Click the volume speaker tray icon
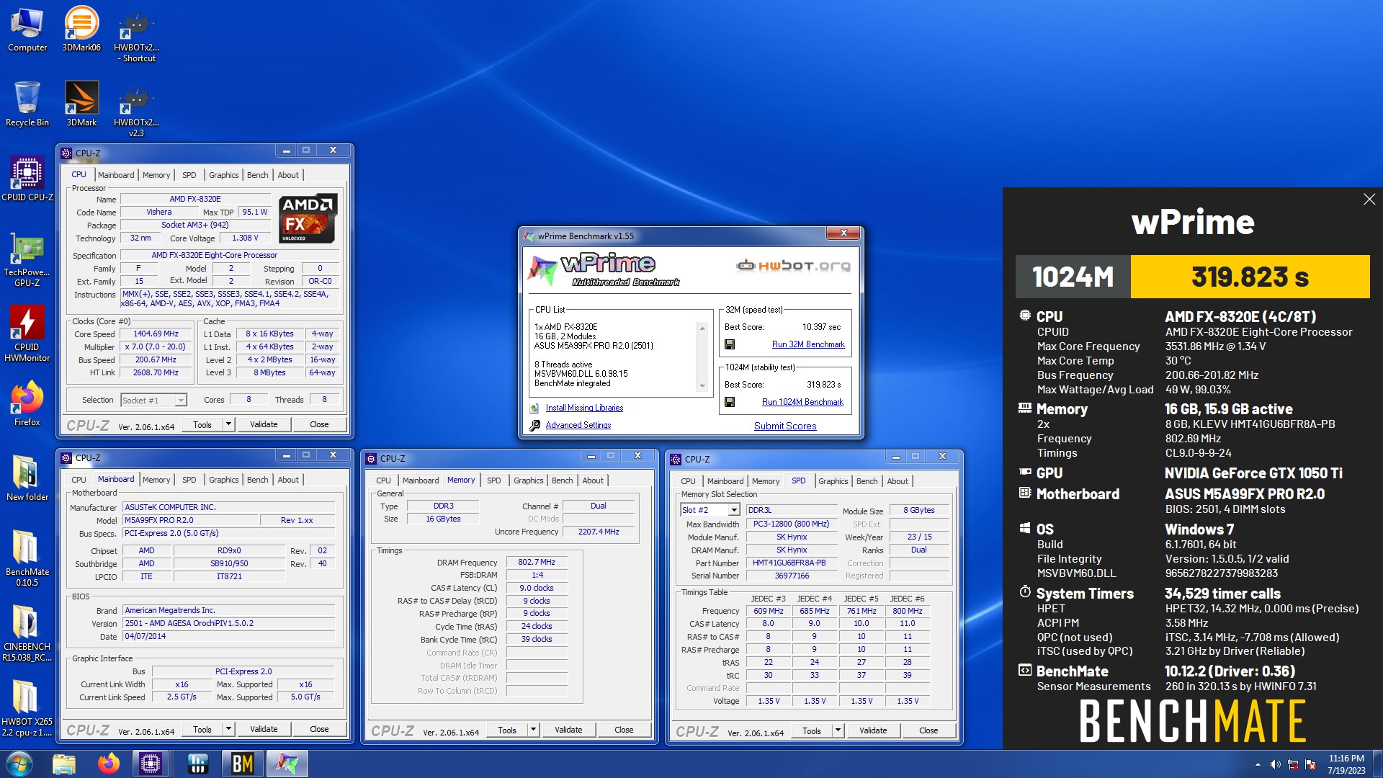This screenshot has height=778, width=1383. click(x=1275, y=764)
